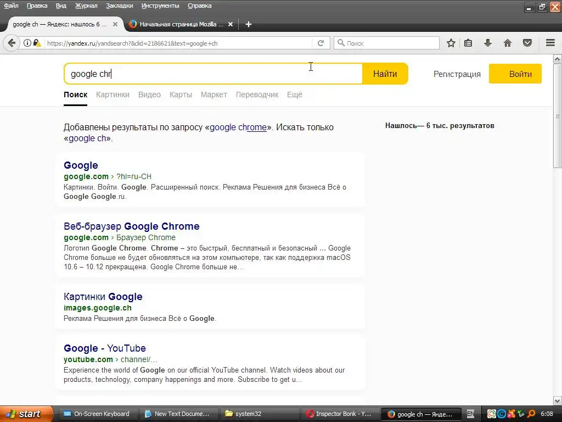Open the Закладки menu

[x=119, y=5]
